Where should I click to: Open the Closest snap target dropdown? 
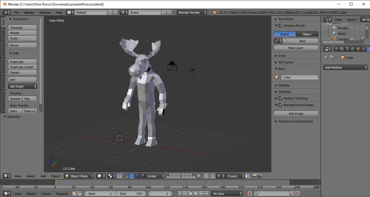(235, 176)
